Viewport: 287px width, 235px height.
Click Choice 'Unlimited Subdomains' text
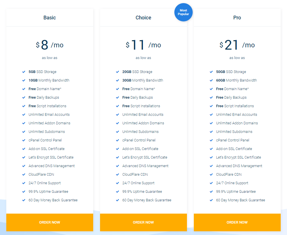pos(140,132)
